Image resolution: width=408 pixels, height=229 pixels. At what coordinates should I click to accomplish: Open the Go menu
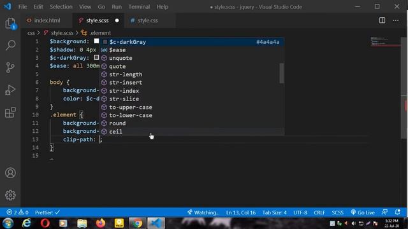101,7
